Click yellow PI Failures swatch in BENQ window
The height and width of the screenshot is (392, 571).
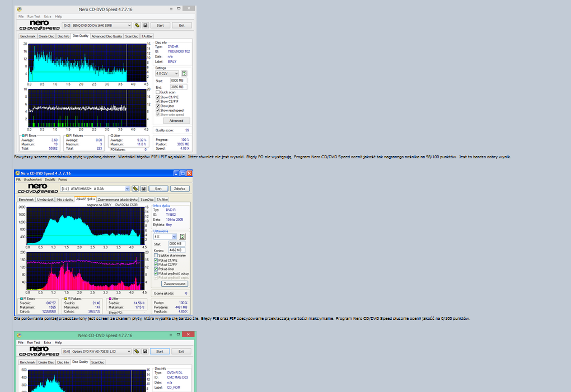[67, 136]
